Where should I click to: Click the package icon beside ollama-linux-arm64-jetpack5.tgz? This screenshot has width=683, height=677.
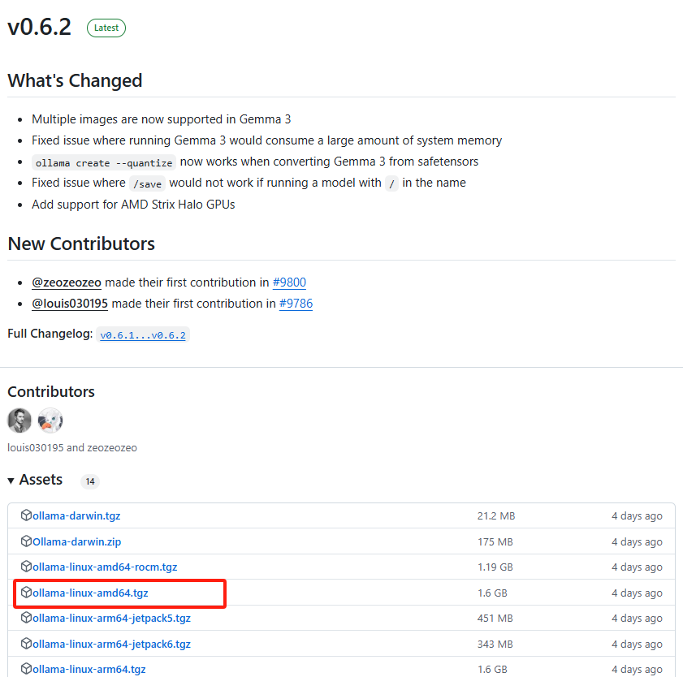(x=26, y=618)
